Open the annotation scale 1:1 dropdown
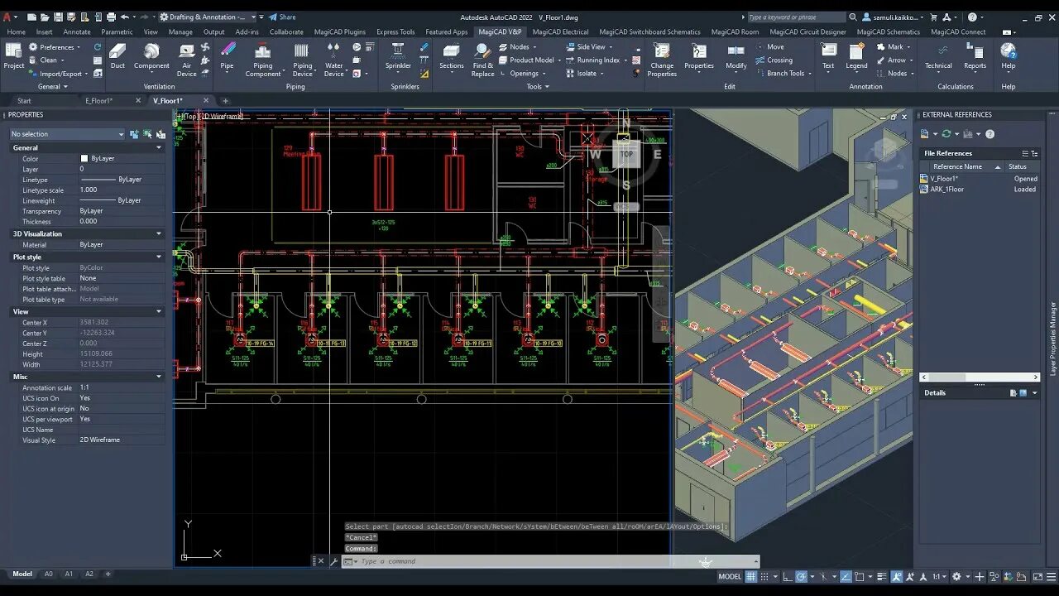The width and height of the screenshot is (1059, 596). 940,576
